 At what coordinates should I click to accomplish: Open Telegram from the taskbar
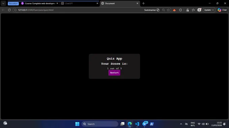coord(144,124)
